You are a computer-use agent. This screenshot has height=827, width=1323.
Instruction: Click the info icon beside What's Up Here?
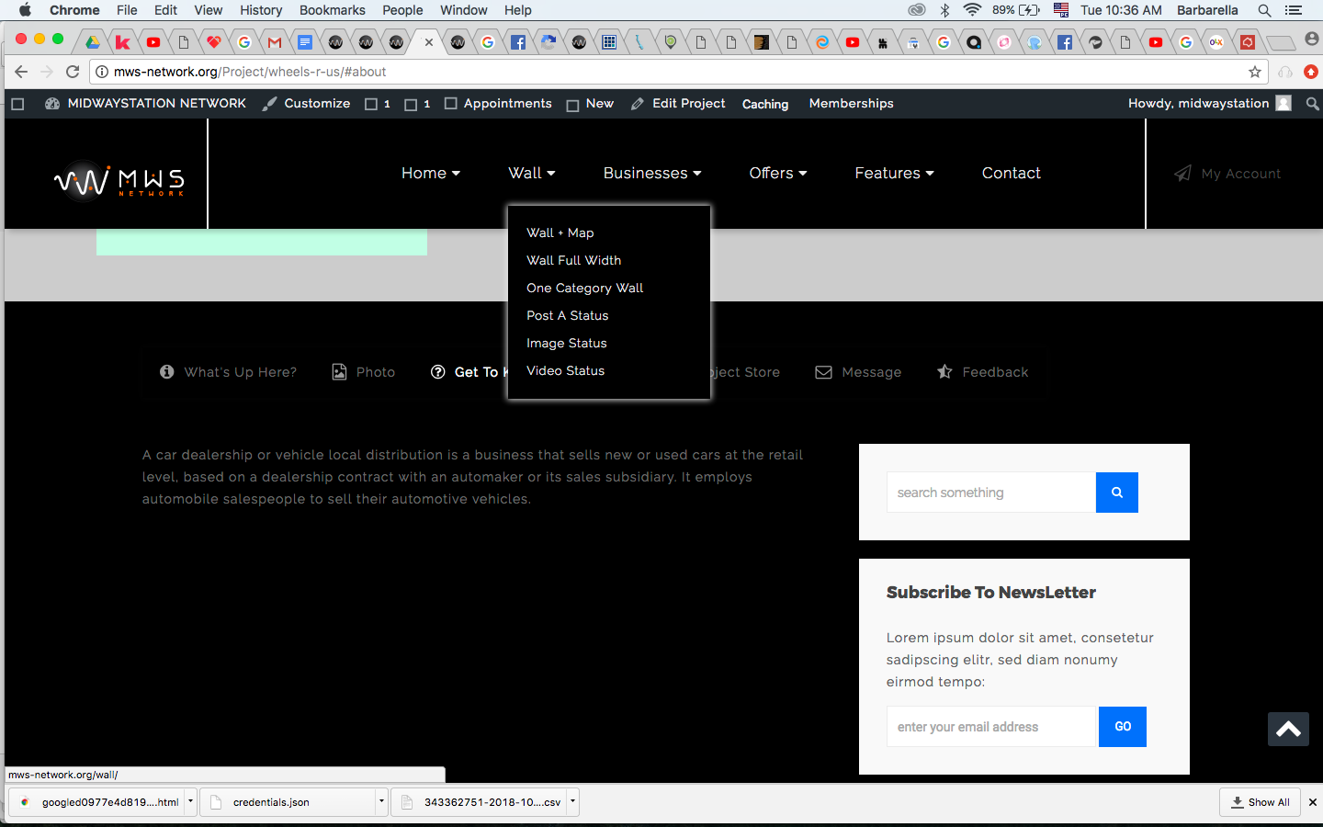tap(166, 371)
